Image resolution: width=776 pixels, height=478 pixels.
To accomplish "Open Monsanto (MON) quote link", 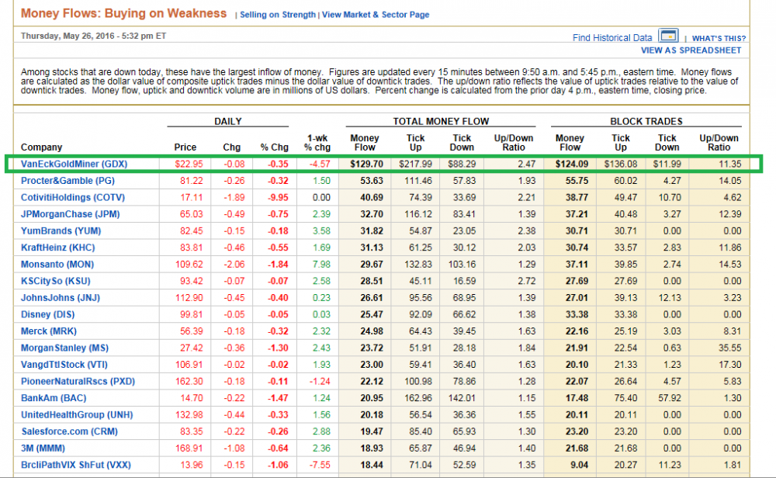I will 59,264.
